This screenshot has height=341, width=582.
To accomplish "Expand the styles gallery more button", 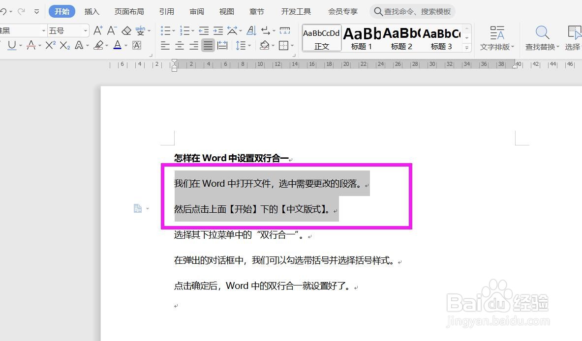I will click(467, 48).
